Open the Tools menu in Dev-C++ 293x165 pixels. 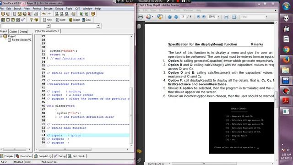[x=69, y=9]
